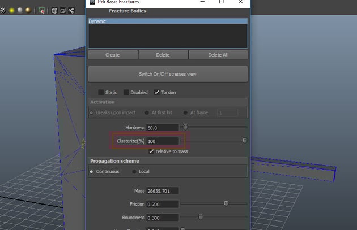Click the Delete All button
The image size is (357, 230).
pyautogui.click(x=218, y=55)
